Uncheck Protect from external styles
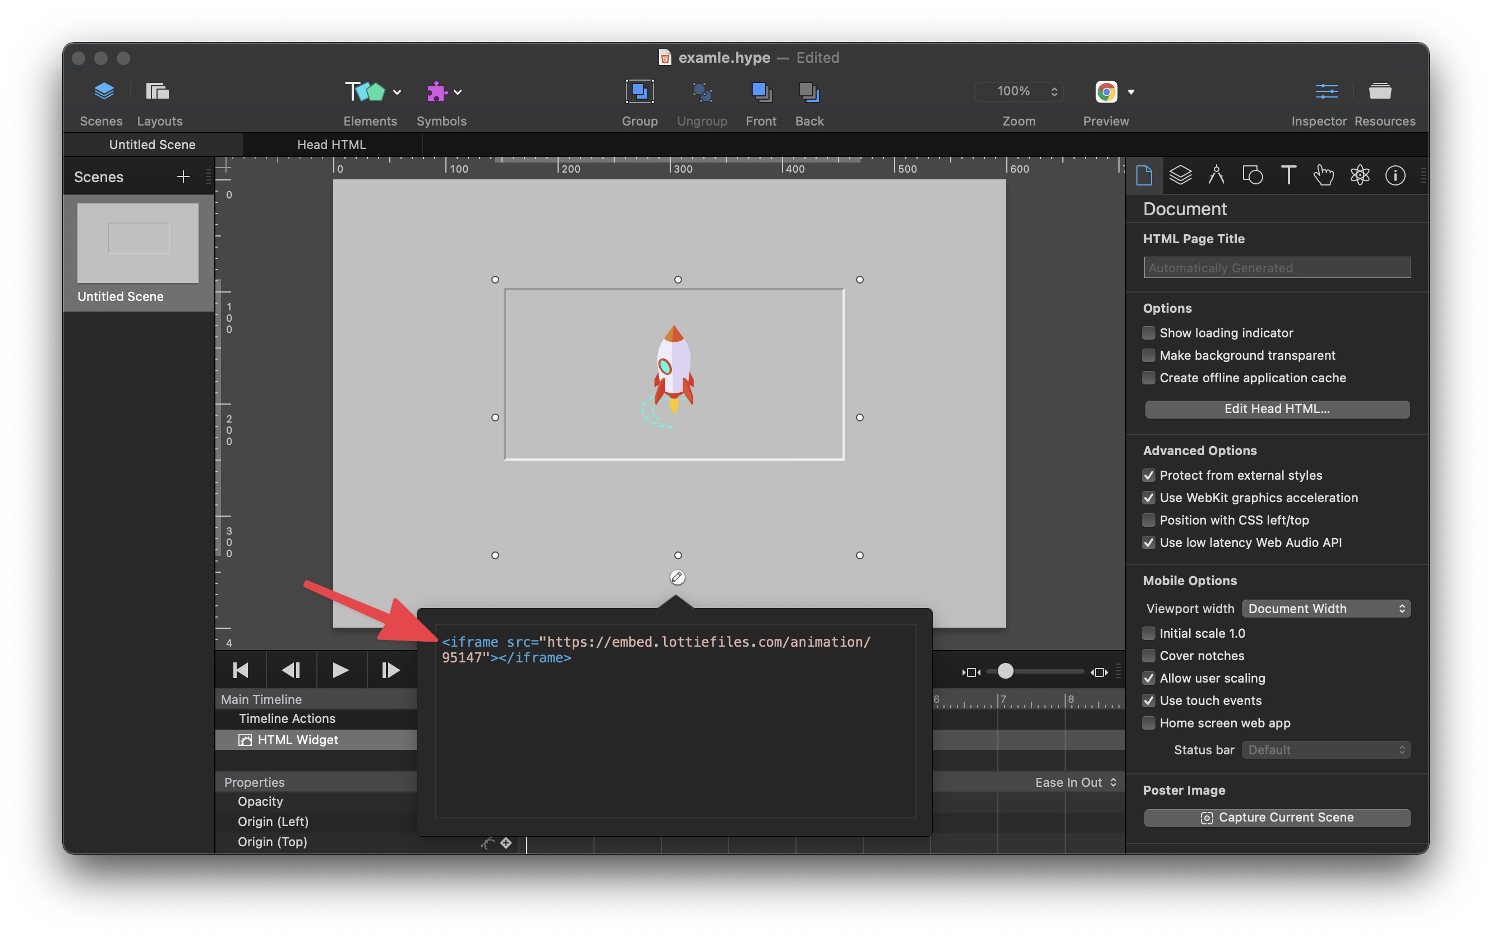Screen dimensions: 1492x937 (1148, 475)
